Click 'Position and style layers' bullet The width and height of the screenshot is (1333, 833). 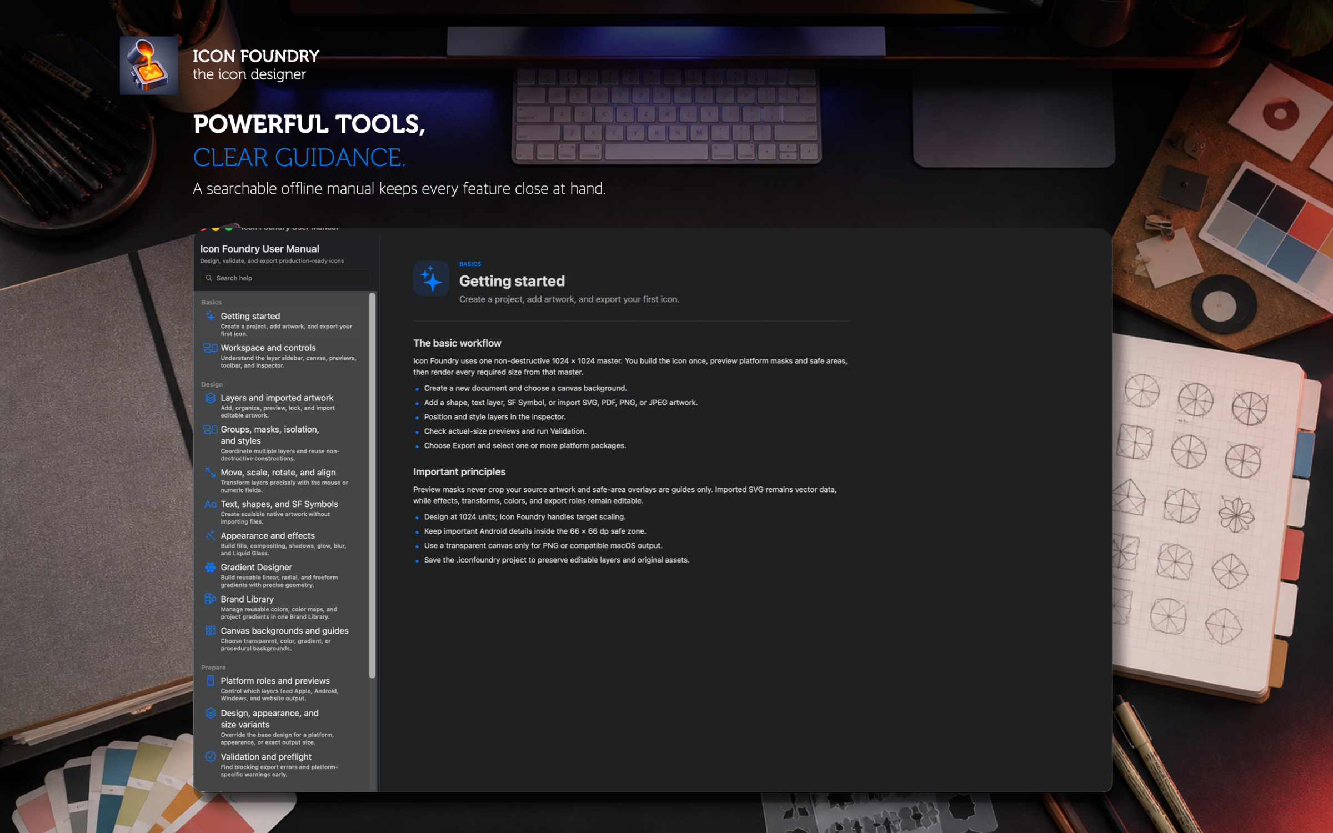tap(495, 416)
